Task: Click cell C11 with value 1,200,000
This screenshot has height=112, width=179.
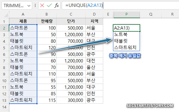Action: click(x=71, y=87)
